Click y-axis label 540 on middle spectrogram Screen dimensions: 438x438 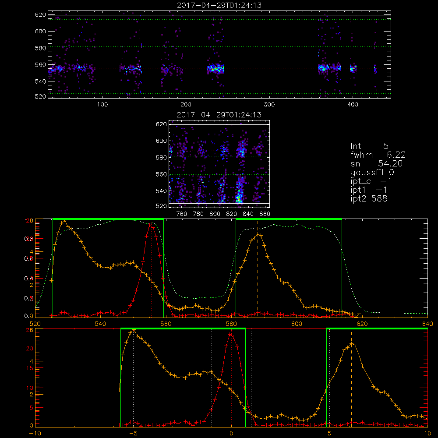tap(161, 191)
